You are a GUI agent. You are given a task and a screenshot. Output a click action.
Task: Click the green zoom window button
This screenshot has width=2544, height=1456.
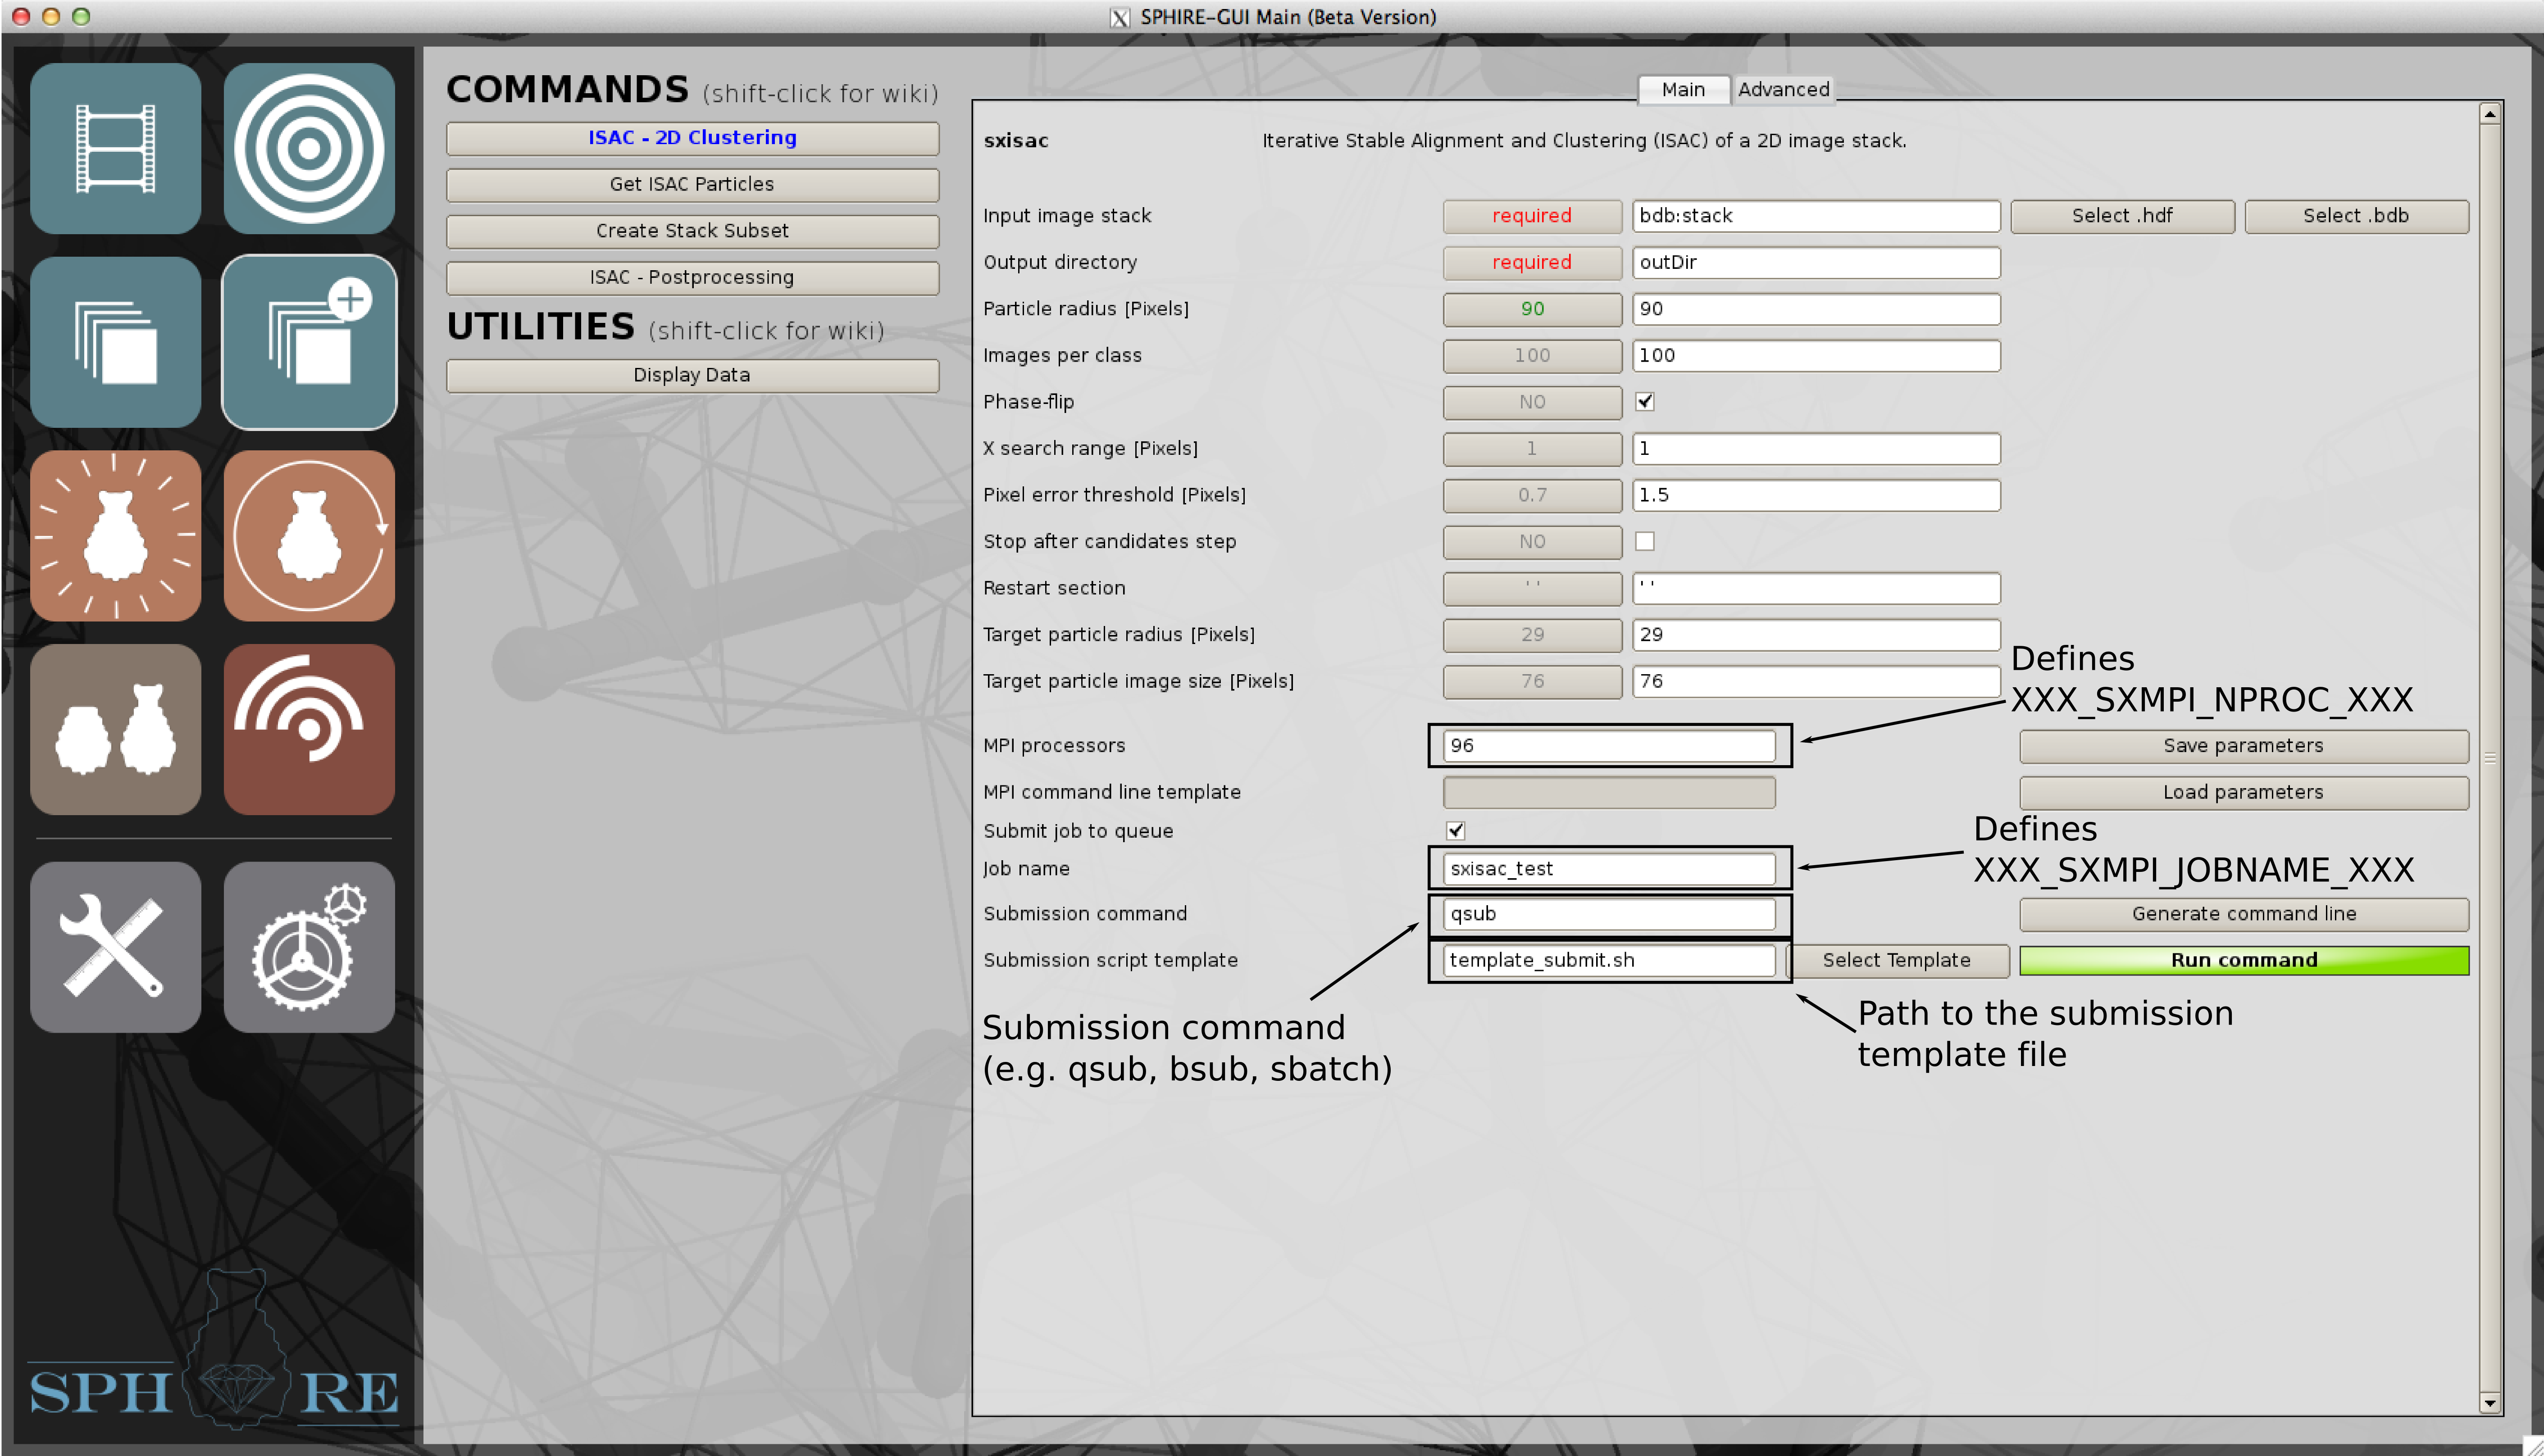[81, 16]
